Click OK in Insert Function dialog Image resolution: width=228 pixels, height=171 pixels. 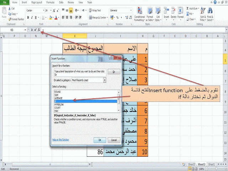(100, 140)
